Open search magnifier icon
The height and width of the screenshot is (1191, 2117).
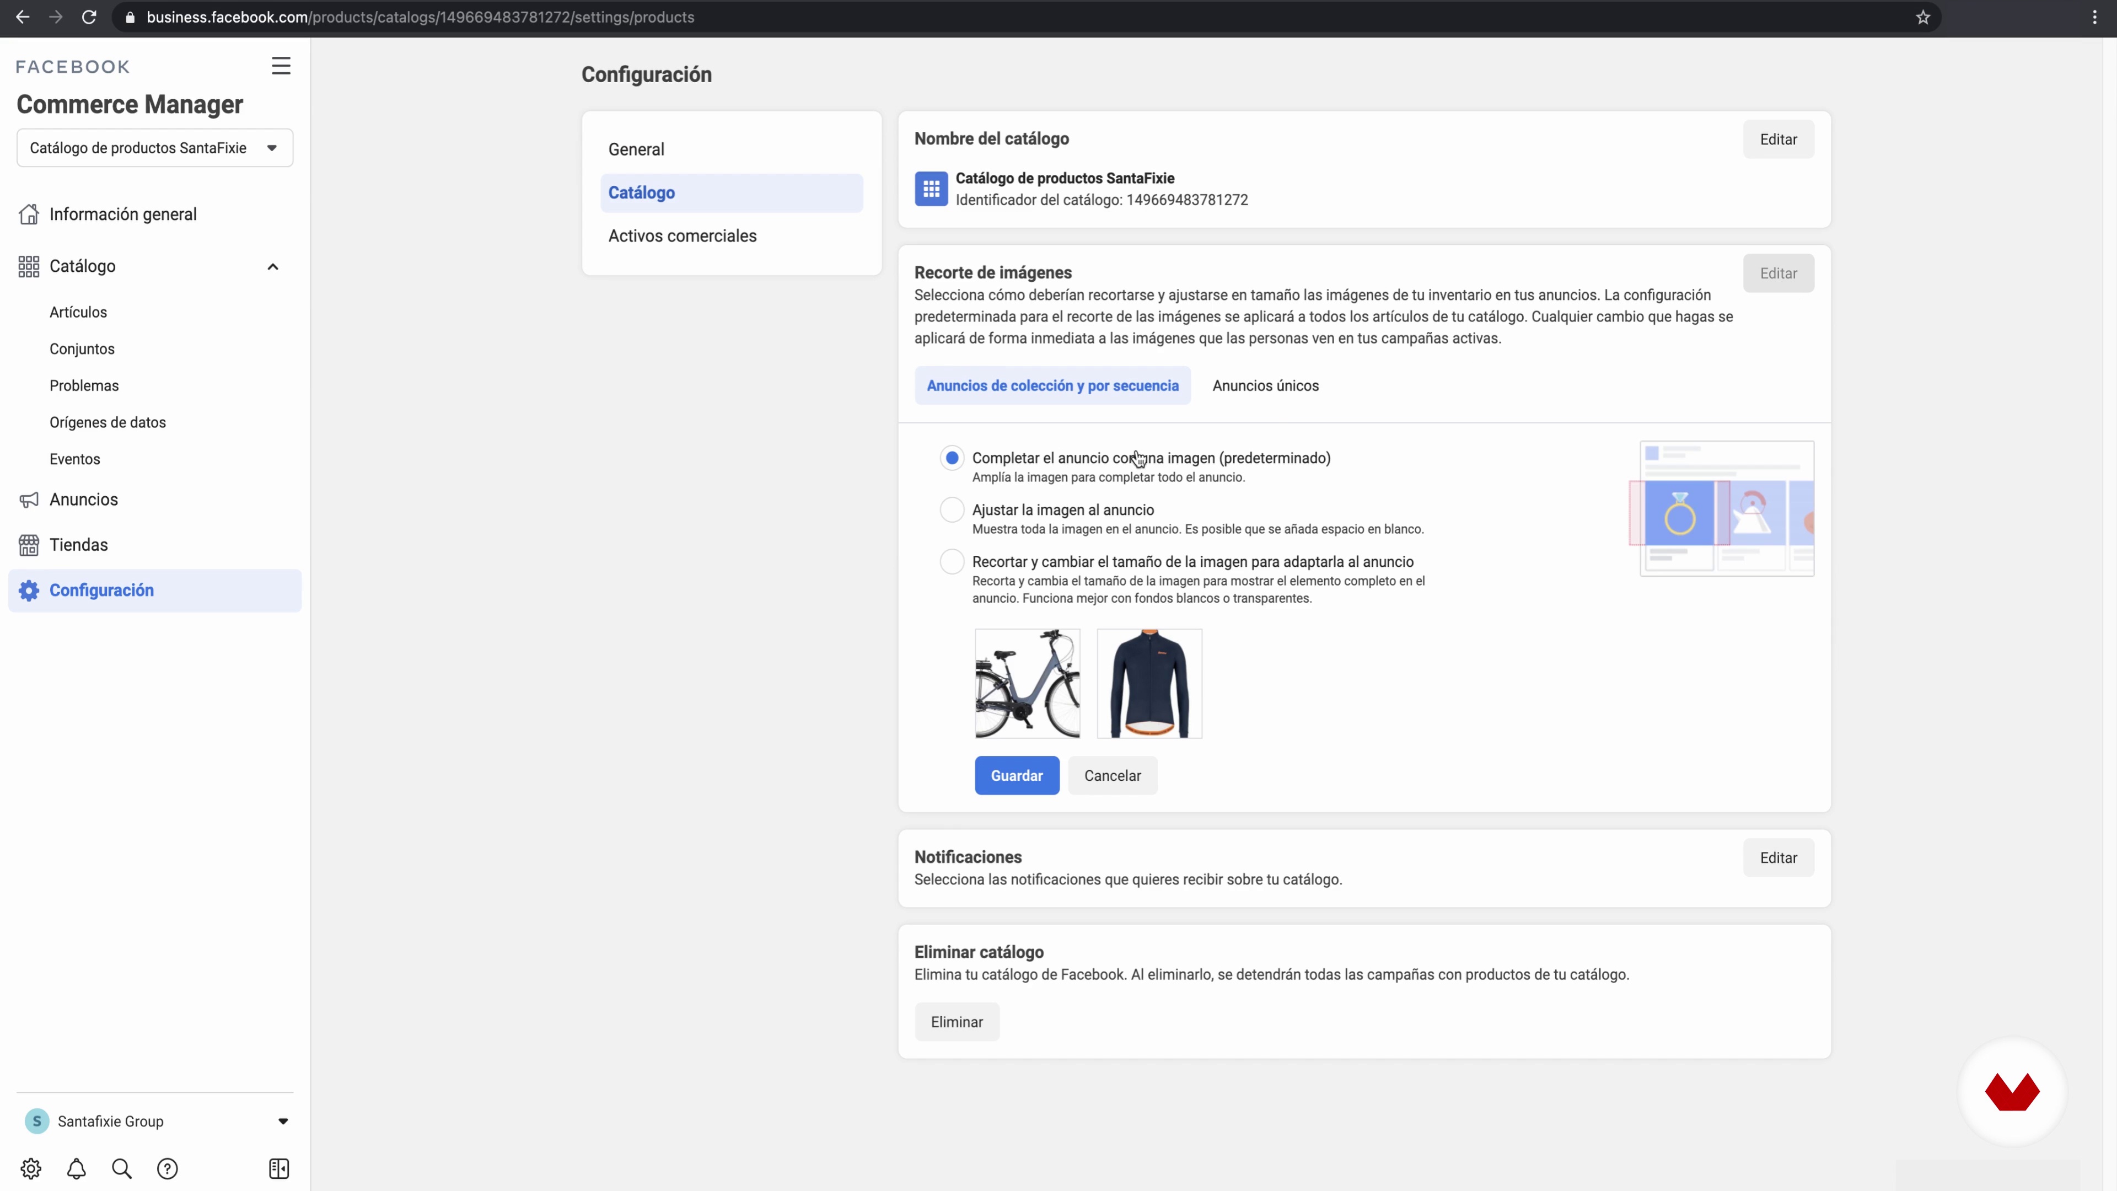pyautogui.click(x=122, y=1169)
